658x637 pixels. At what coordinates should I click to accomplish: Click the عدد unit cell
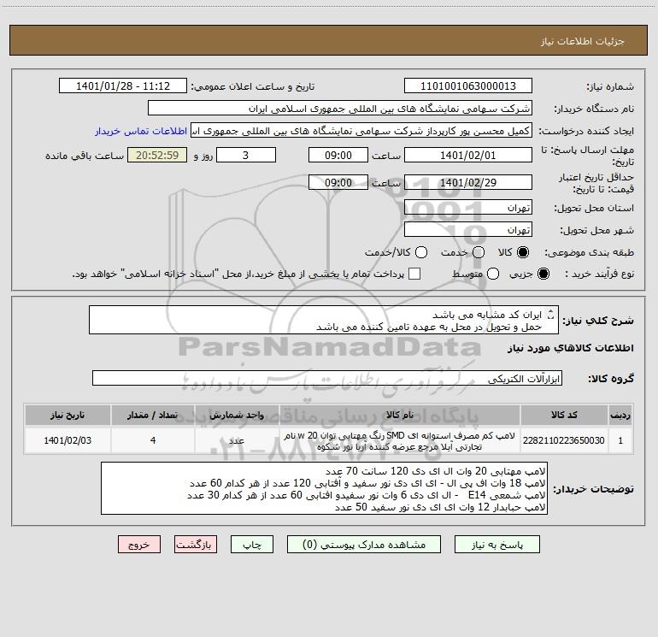pyautogui.click(x=237, y=440)
